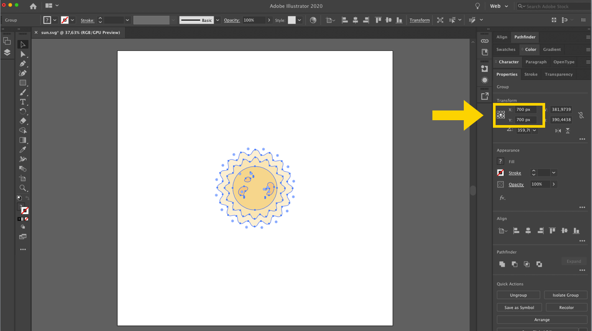Expand the rotation angle dropdown
Image resolution: width=592 pixels, height=331 pixels.
[535, 130]
